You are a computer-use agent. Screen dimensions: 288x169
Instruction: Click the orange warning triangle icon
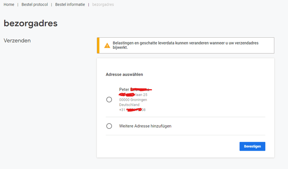[107, 46]
